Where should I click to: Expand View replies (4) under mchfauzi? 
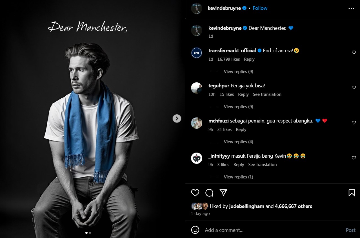point(238,142)
